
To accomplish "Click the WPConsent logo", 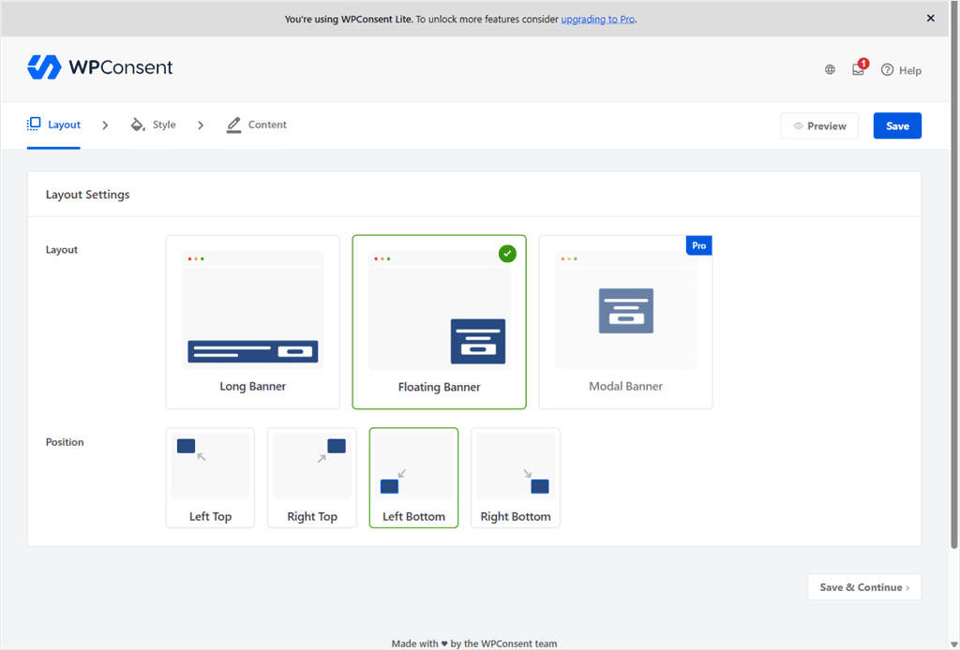I will tap(99, 67).
